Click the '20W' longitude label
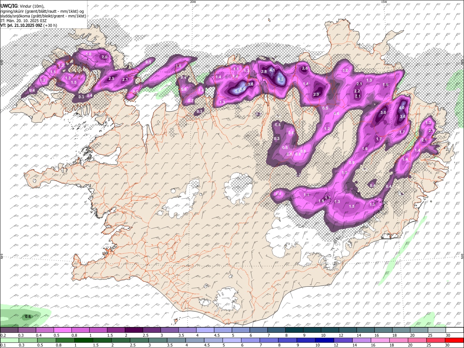This screenshot has width=464, height=348. 193,2
